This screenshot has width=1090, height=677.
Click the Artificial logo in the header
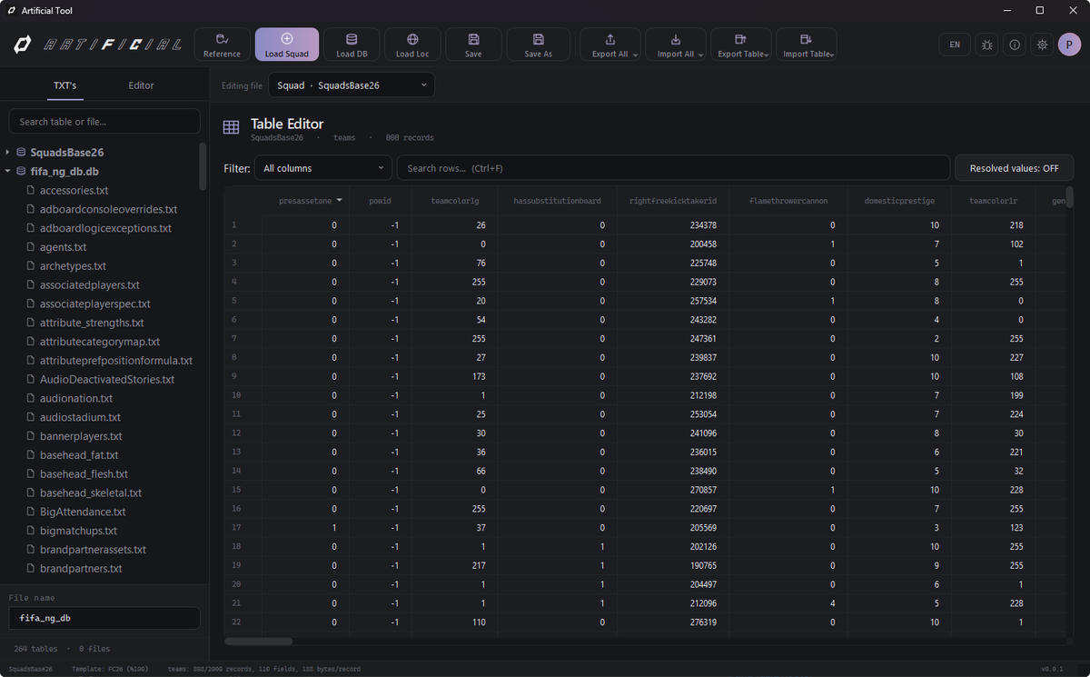pyautogui.click(x=97, y=45)
